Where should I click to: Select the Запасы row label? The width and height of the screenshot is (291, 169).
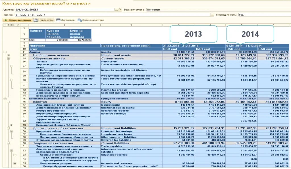65,61
